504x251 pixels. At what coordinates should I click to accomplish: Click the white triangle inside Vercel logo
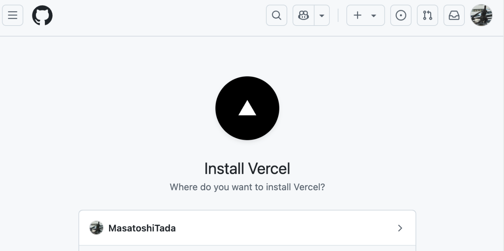(x=247, y=109)
